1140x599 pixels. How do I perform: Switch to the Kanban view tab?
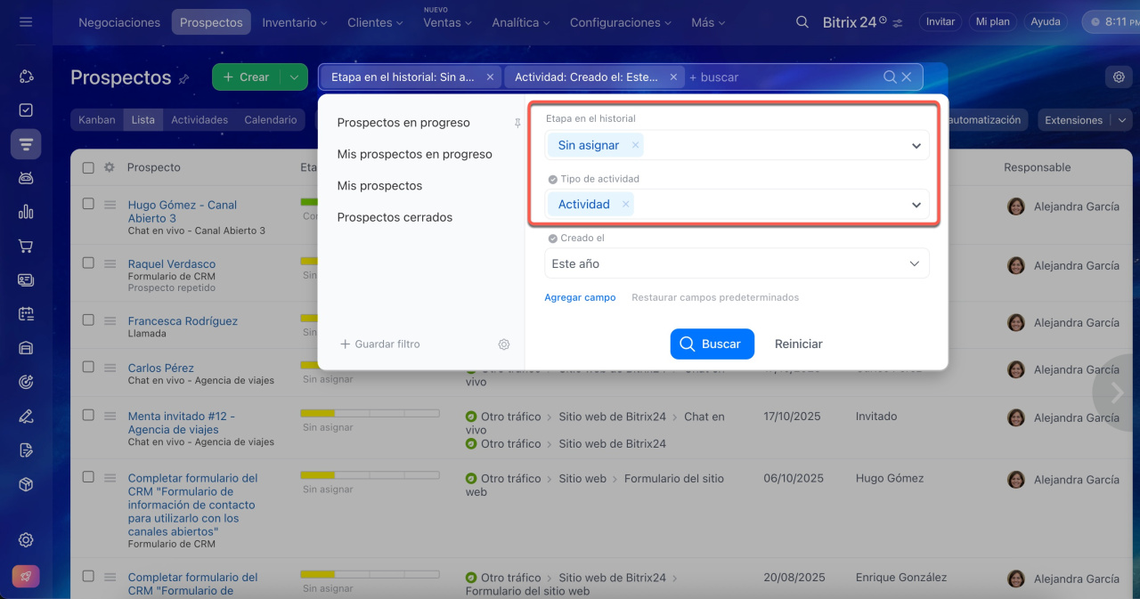(96, 120)
